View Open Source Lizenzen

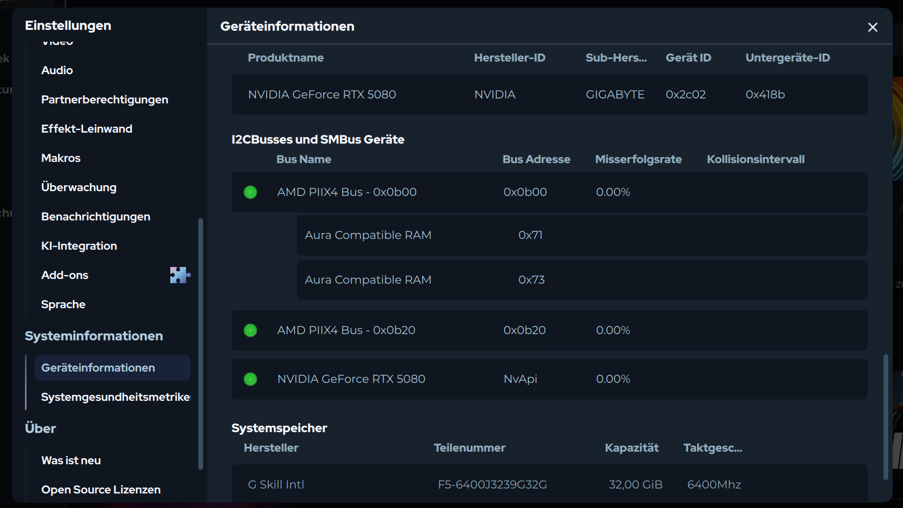[x=101, y=490]
